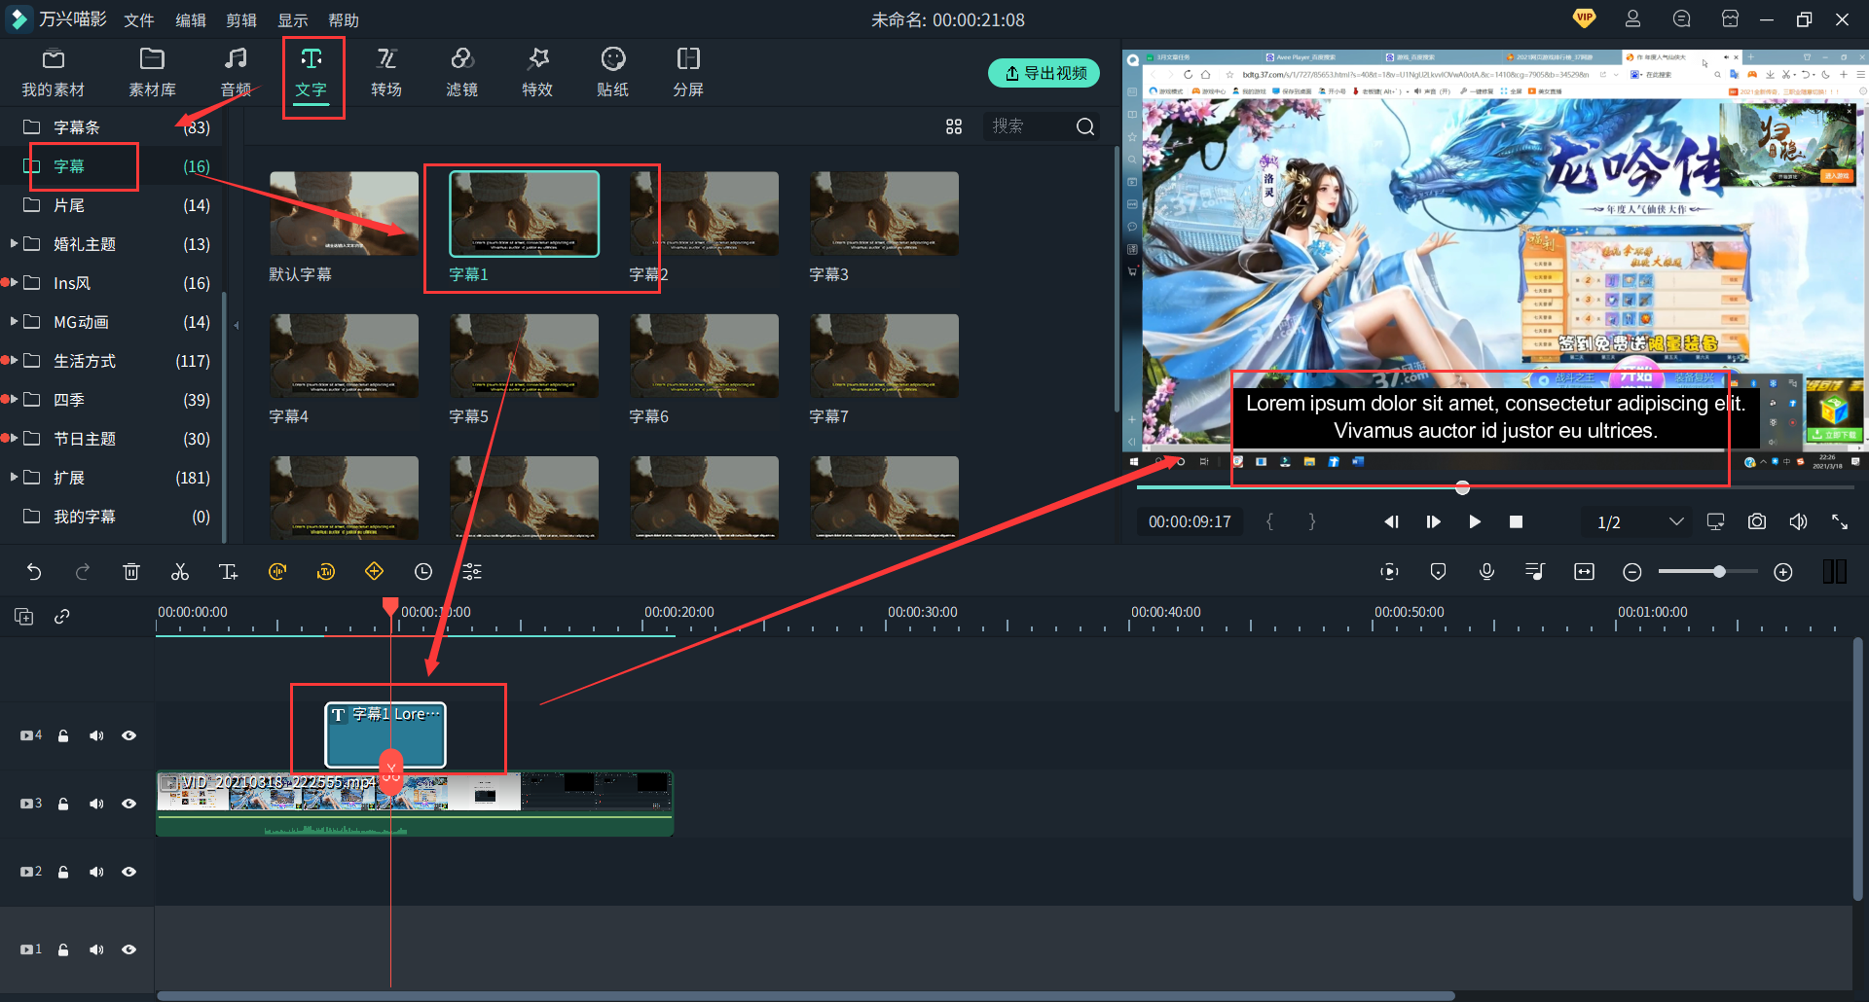Take a snapshot with the camera icon
The image size is (1869, 1002).
coord(1756,522)
